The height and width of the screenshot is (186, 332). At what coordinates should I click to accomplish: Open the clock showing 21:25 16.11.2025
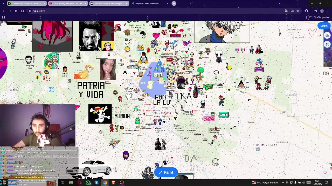(317, 183)
